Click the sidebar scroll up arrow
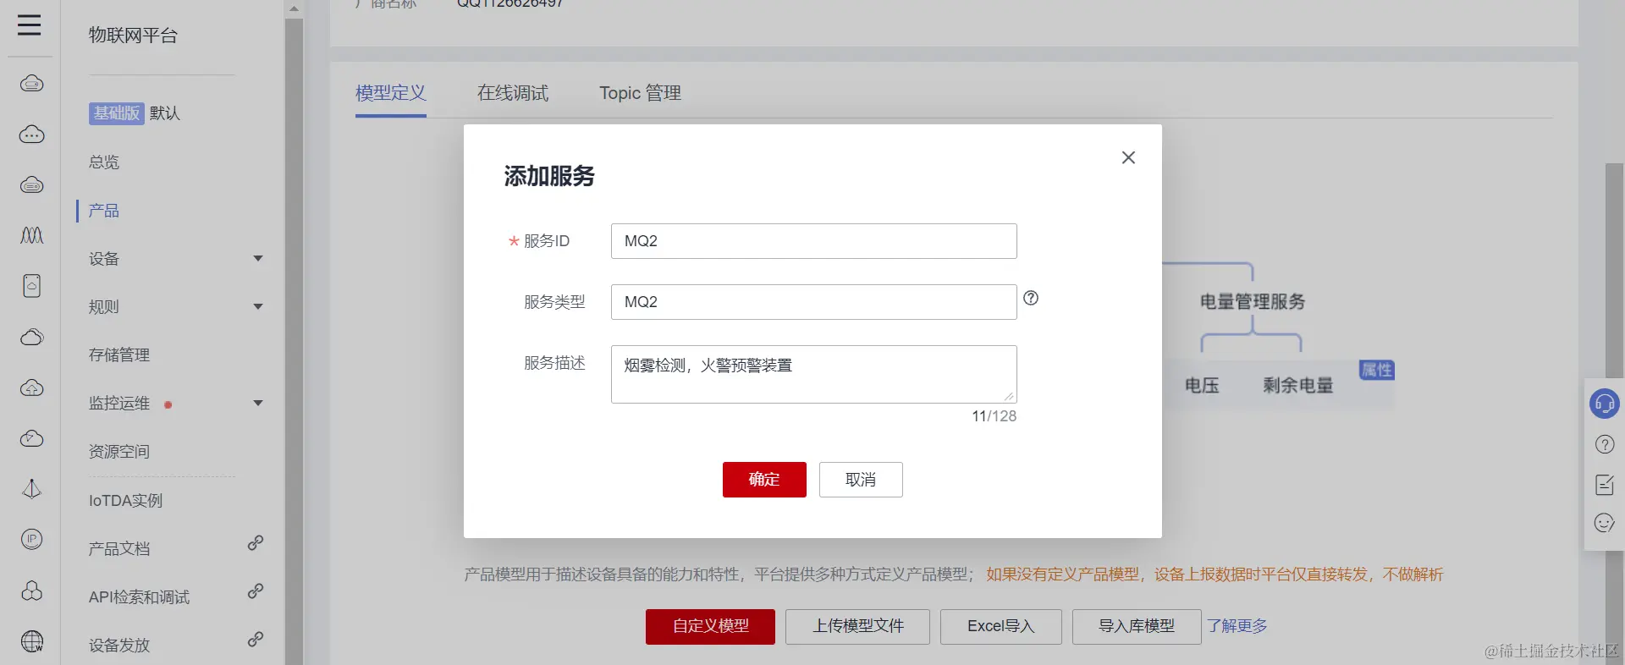 (294, 9)
